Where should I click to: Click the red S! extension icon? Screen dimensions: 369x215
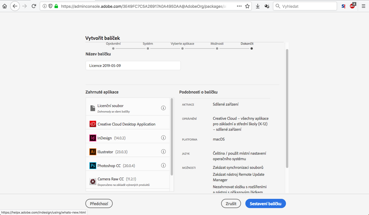tap(343, 6)
